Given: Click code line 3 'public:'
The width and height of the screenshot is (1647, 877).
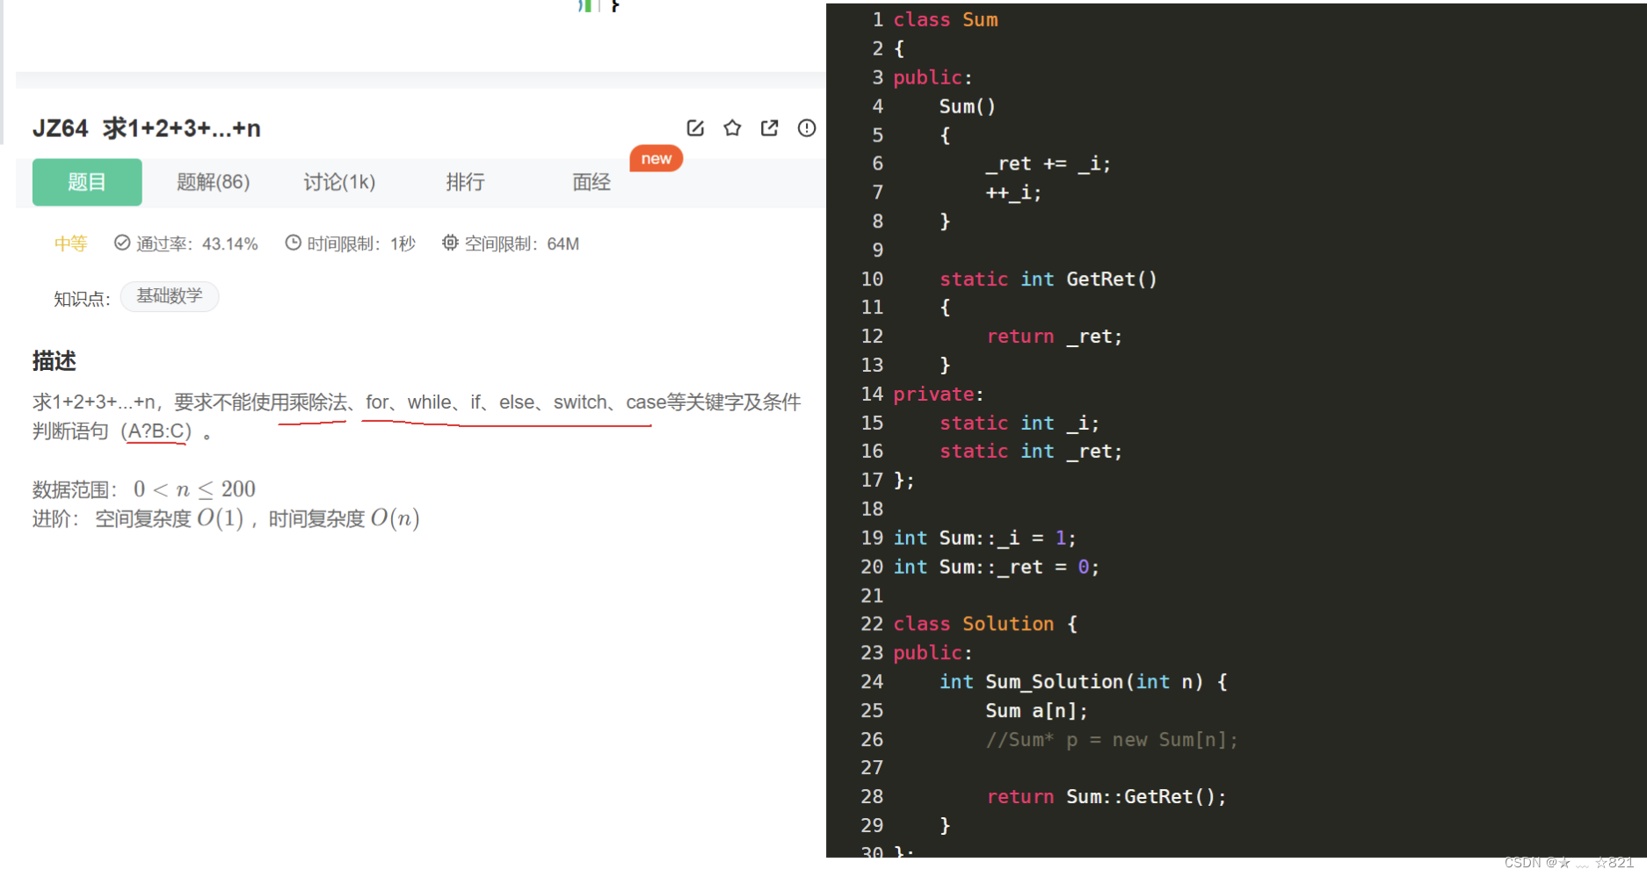Looking at the screenshot, I should click(x=932, y=77).
